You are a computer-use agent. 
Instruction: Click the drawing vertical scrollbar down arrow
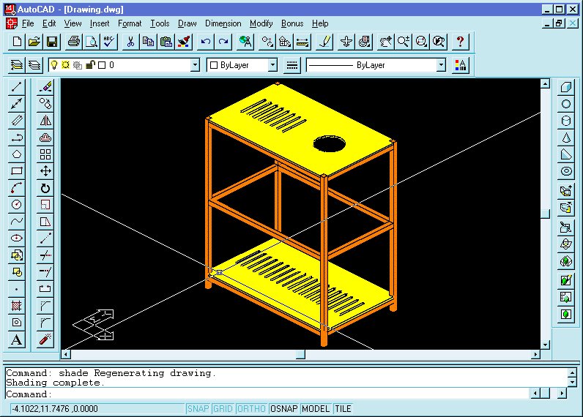click(x=545, y=345)
